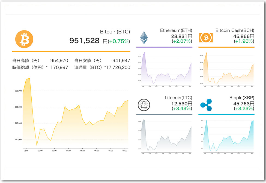
Task: Click the 06:00 time label on Bitcoin chart
Action: (x=97, y=151)
